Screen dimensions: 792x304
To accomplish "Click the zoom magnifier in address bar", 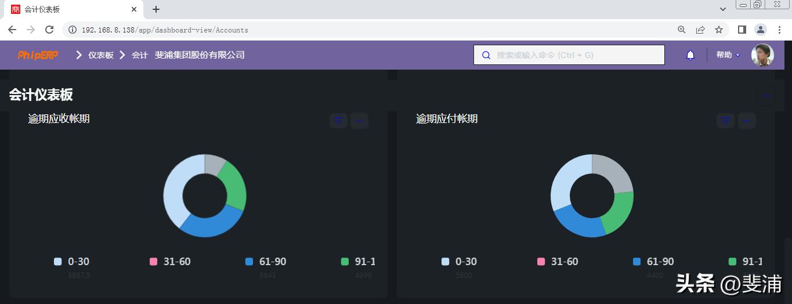I will [x=682, y=30].
